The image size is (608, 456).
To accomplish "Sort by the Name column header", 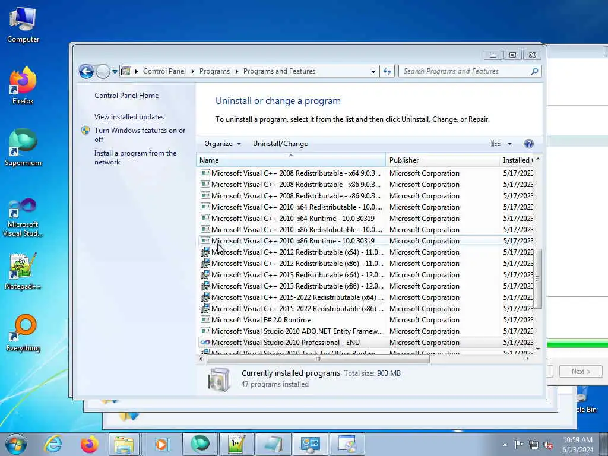I will coord(291,160).
